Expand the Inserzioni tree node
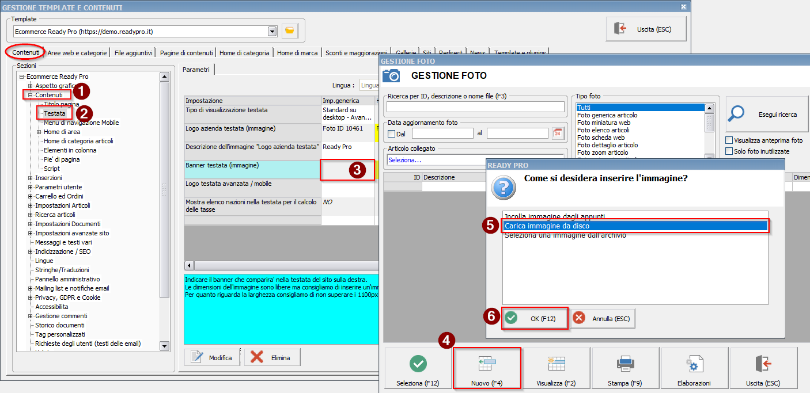The height and width of the screenshot is (393, 810). click(30, 178)
